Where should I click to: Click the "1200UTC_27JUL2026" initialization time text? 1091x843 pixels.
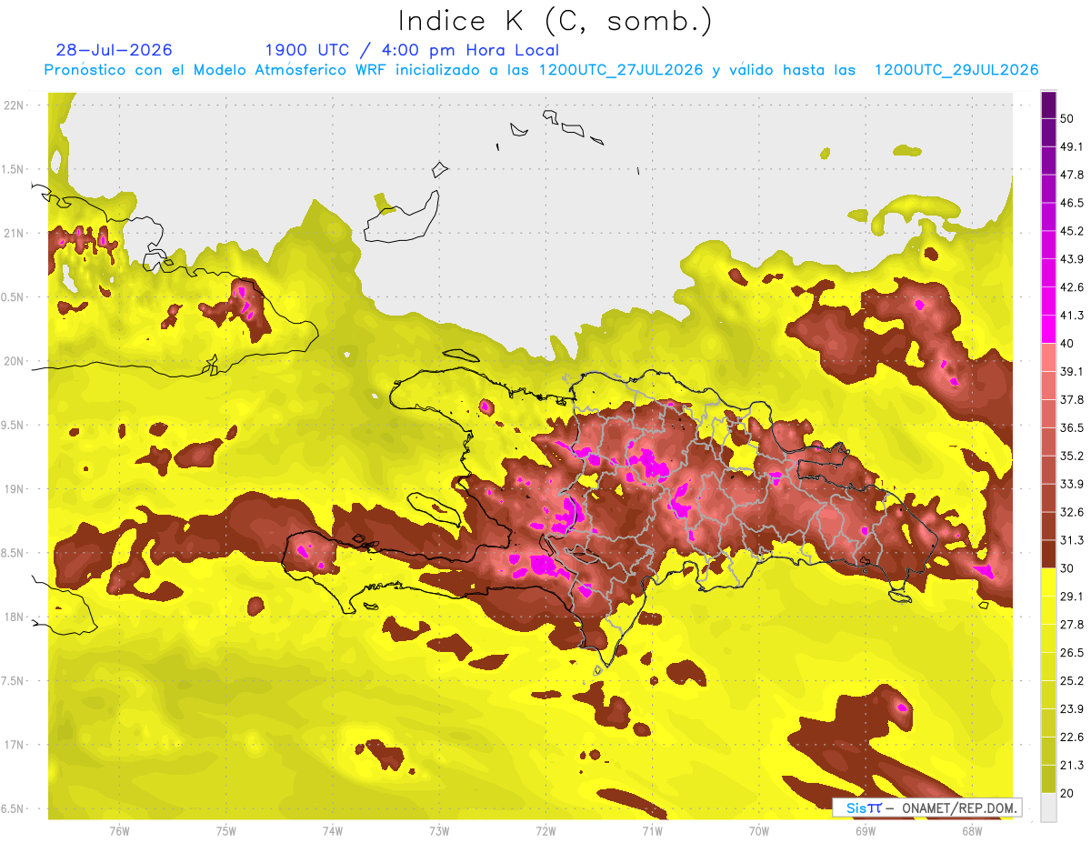tap(621, 70)
